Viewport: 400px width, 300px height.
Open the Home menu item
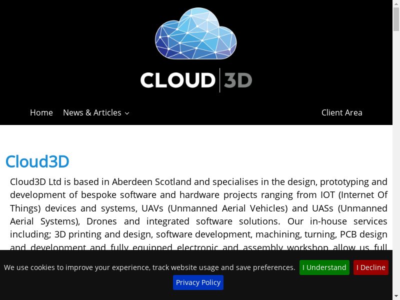(41, 112)
